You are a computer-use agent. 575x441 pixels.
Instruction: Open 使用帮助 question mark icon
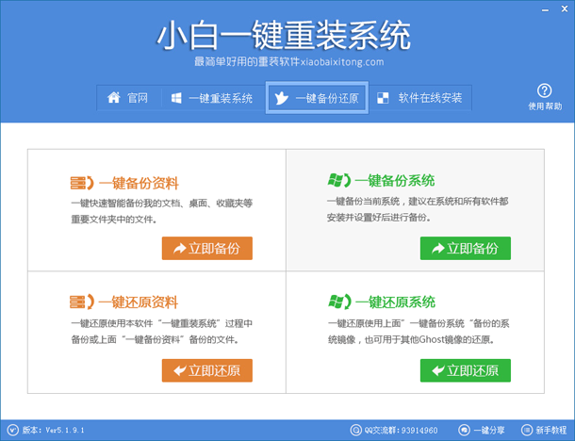(x=544, y=90)
